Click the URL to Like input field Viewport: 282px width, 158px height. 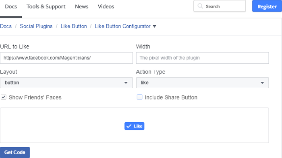coord(66,58)
